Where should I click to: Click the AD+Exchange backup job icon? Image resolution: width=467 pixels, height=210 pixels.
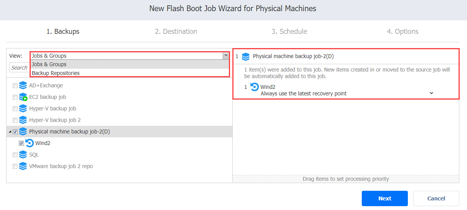tap(23, 85)
